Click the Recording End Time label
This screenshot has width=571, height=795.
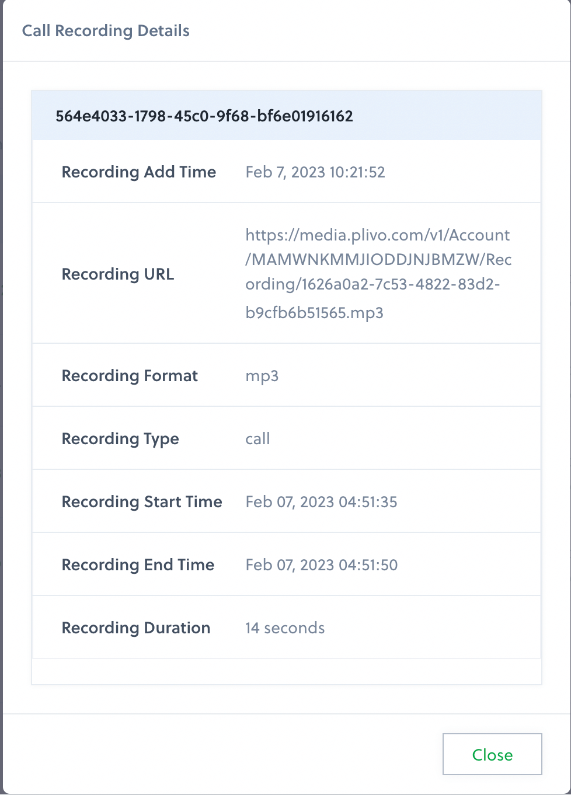click(x=138, y=564)
